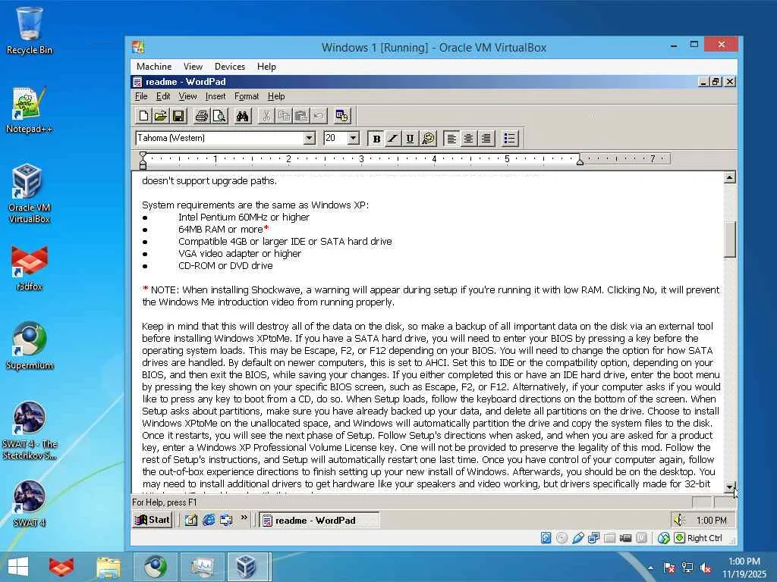Toggle bullet list style
The width and height of the screenshot is (777, 582).
[x=510, y=139]
